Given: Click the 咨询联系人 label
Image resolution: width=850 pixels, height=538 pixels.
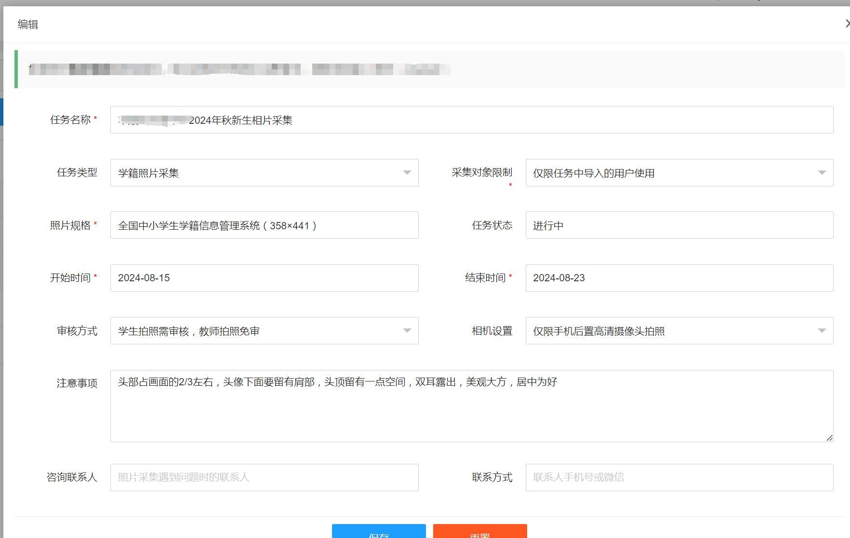Looking at the screenshot, I should point(72,477).
